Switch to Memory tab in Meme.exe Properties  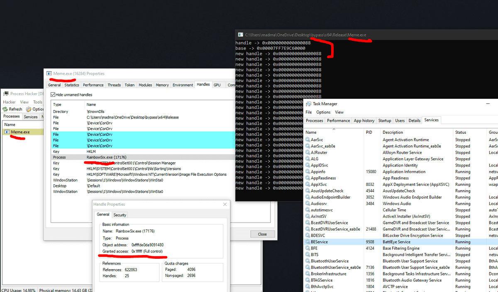162,85
